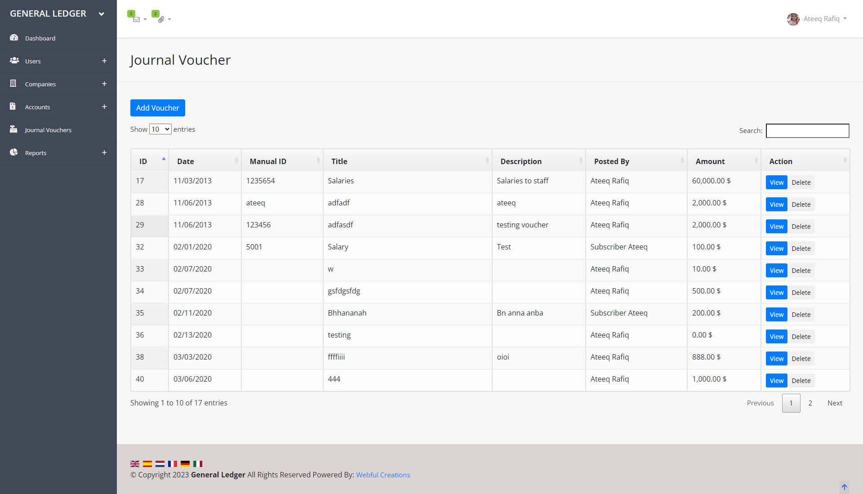The image size is (863, 494).
Task: Click the Add Voucher button
Action: 157,108
